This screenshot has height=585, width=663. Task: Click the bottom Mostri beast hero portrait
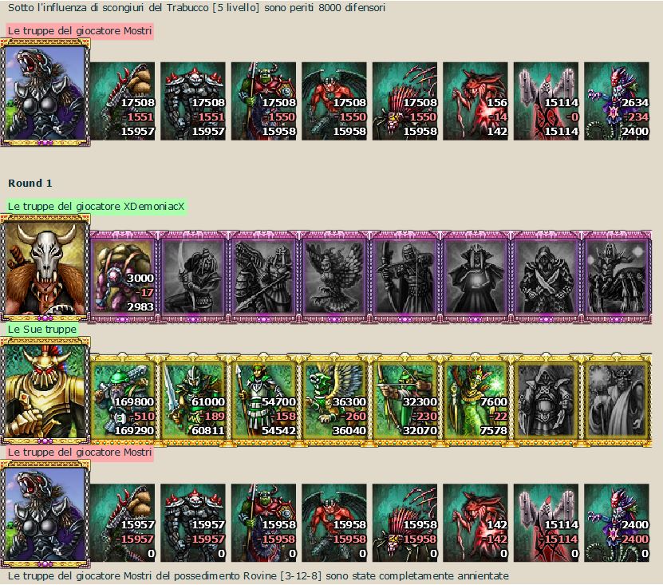pyautogui.click(x=45, y=514)
